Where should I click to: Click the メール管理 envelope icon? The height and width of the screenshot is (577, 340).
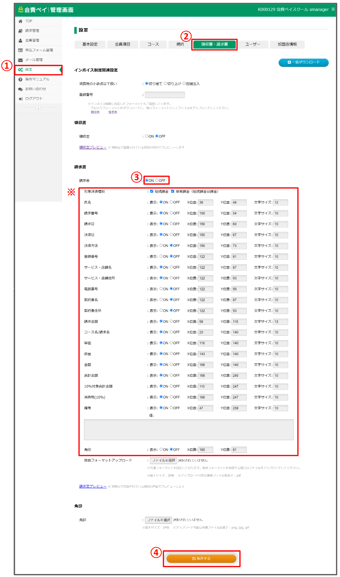[20, 60]
